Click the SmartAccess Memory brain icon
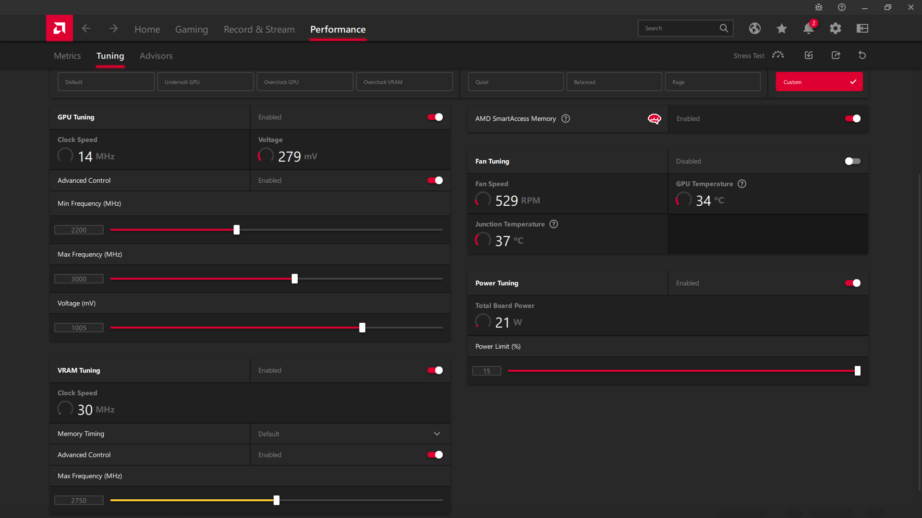This screenshot has height=518, width=922. click(x=655, y=118)
